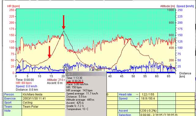Click the upper red arrow at the altitude peak
The width and height of the screenshot is (196, 116).
64,22
